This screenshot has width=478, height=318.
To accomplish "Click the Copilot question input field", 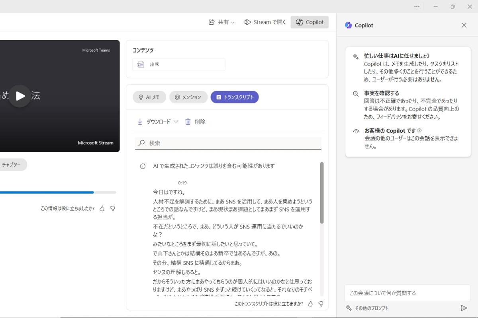I will [407, 293].
